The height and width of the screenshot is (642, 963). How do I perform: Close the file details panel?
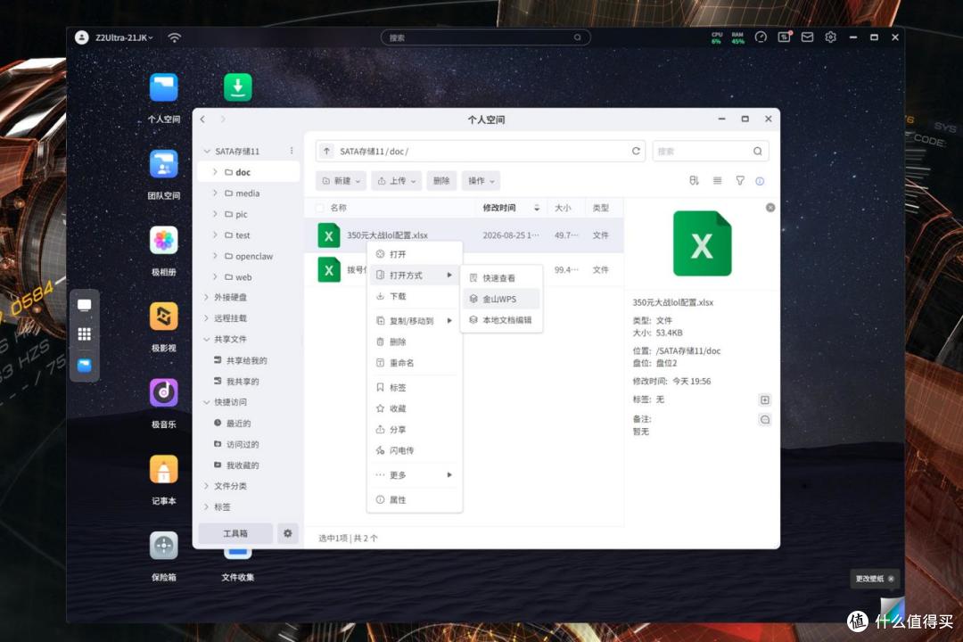click(770, 208)
